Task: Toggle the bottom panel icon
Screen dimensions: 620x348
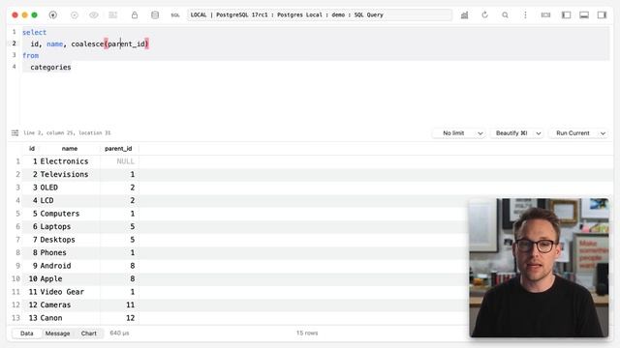Action: pyautogui.click(x=584, y=15)
